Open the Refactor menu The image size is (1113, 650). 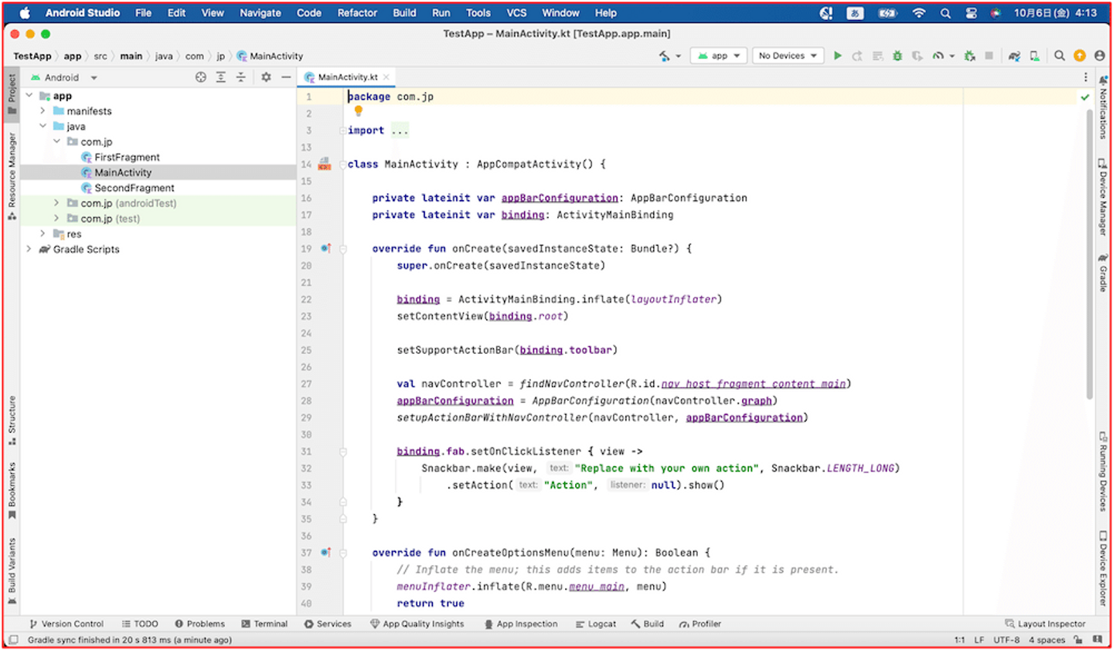tap(357, 12)
